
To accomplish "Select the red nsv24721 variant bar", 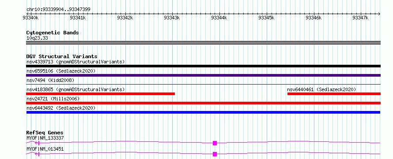I will pos(203,103).
